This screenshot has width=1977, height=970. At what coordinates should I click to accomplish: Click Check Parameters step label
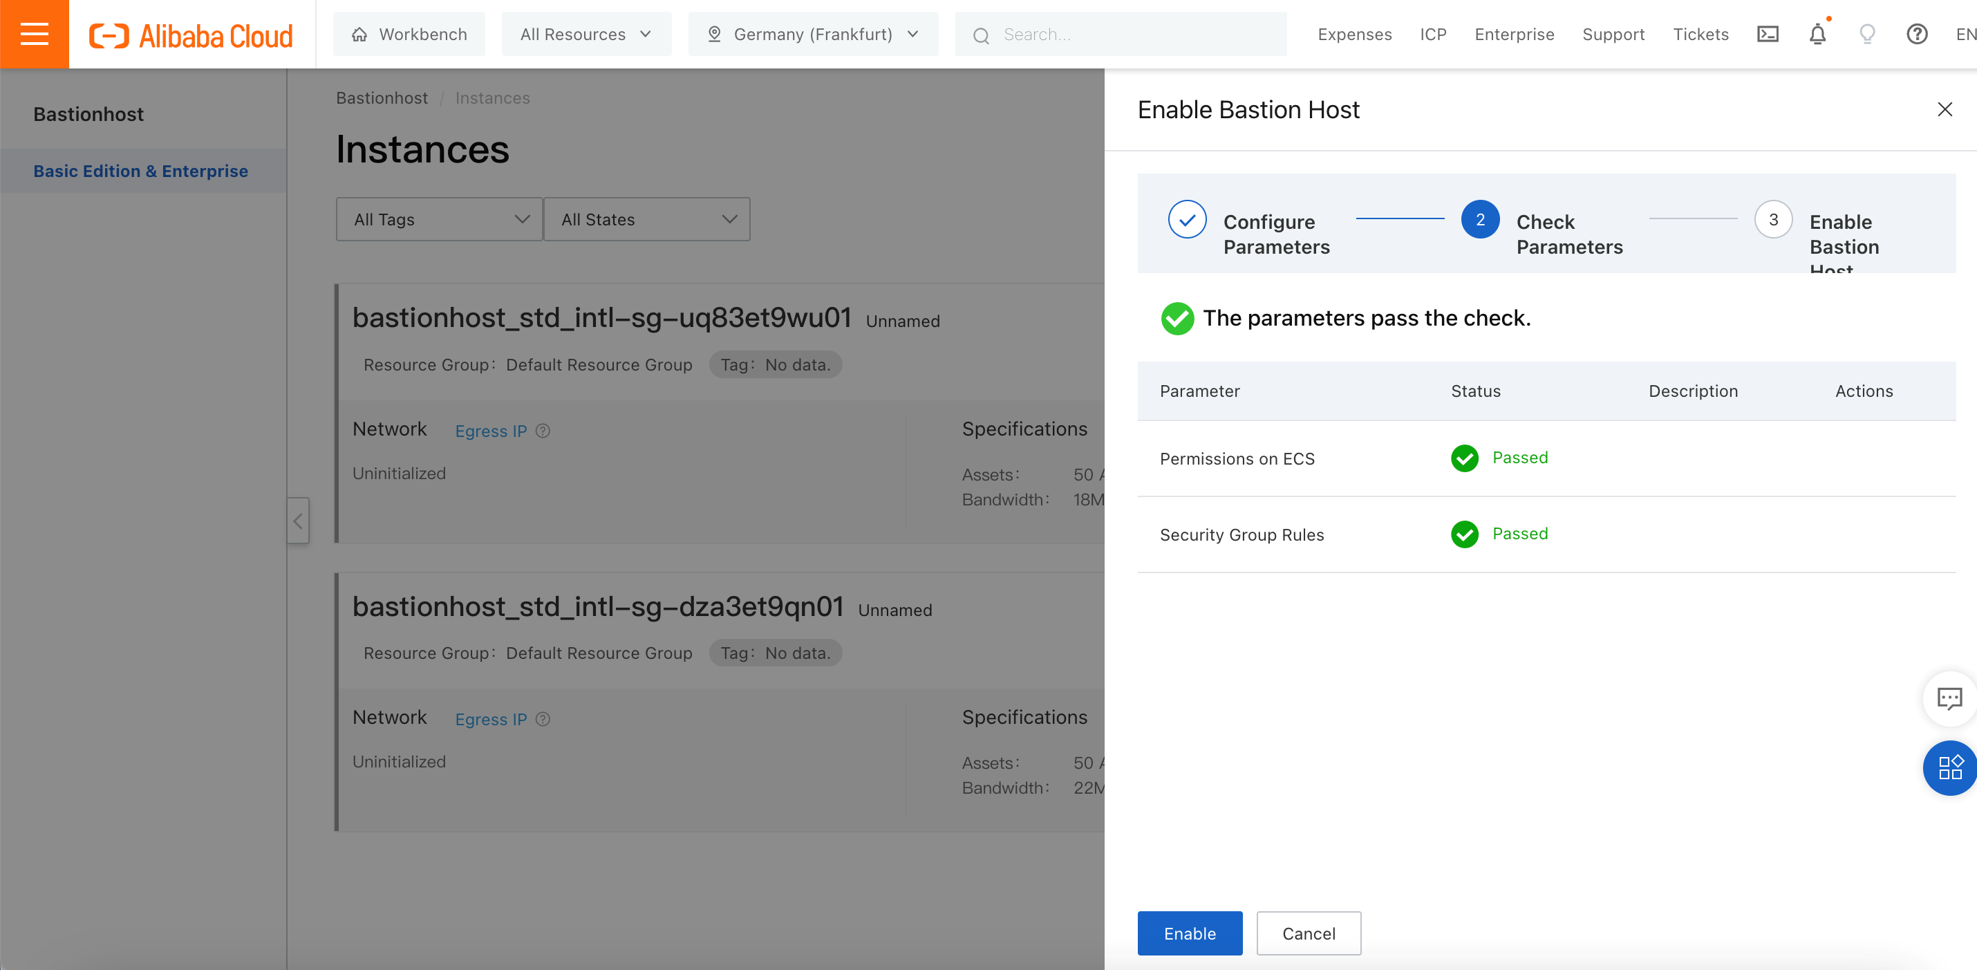1569,234
